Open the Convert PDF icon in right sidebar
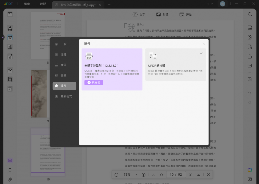This screenshot has width=259, height=184. tap(250, 37)
